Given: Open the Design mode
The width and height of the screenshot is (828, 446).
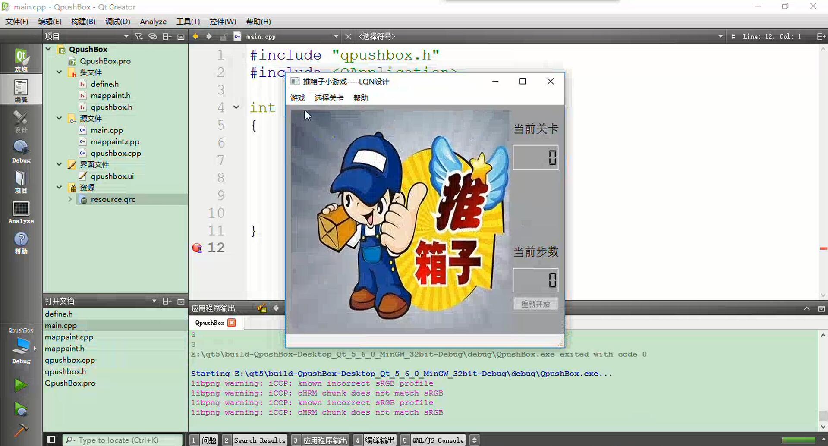Looking at the screenshot, I should pyautogui.click(x=21, y=121).
